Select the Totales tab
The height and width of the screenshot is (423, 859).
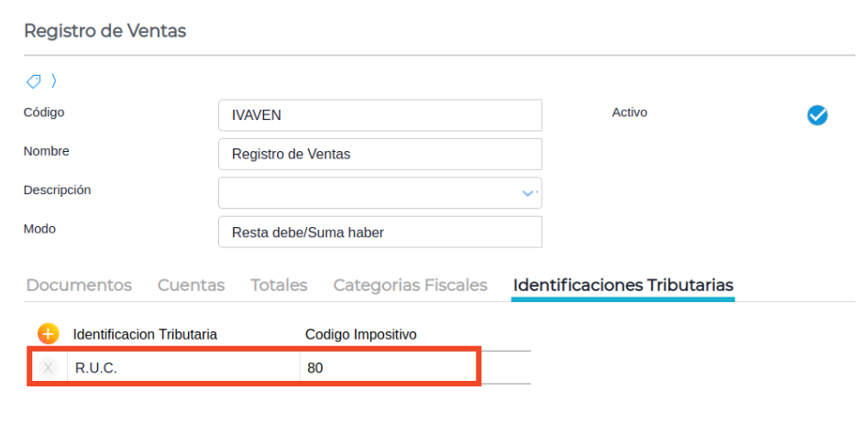[x=279, y=285]
